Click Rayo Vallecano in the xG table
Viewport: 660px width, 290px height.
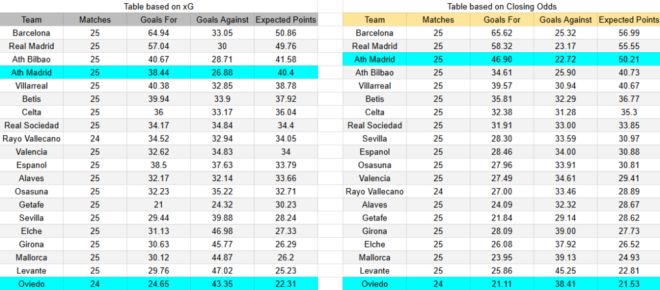point(31,139)
